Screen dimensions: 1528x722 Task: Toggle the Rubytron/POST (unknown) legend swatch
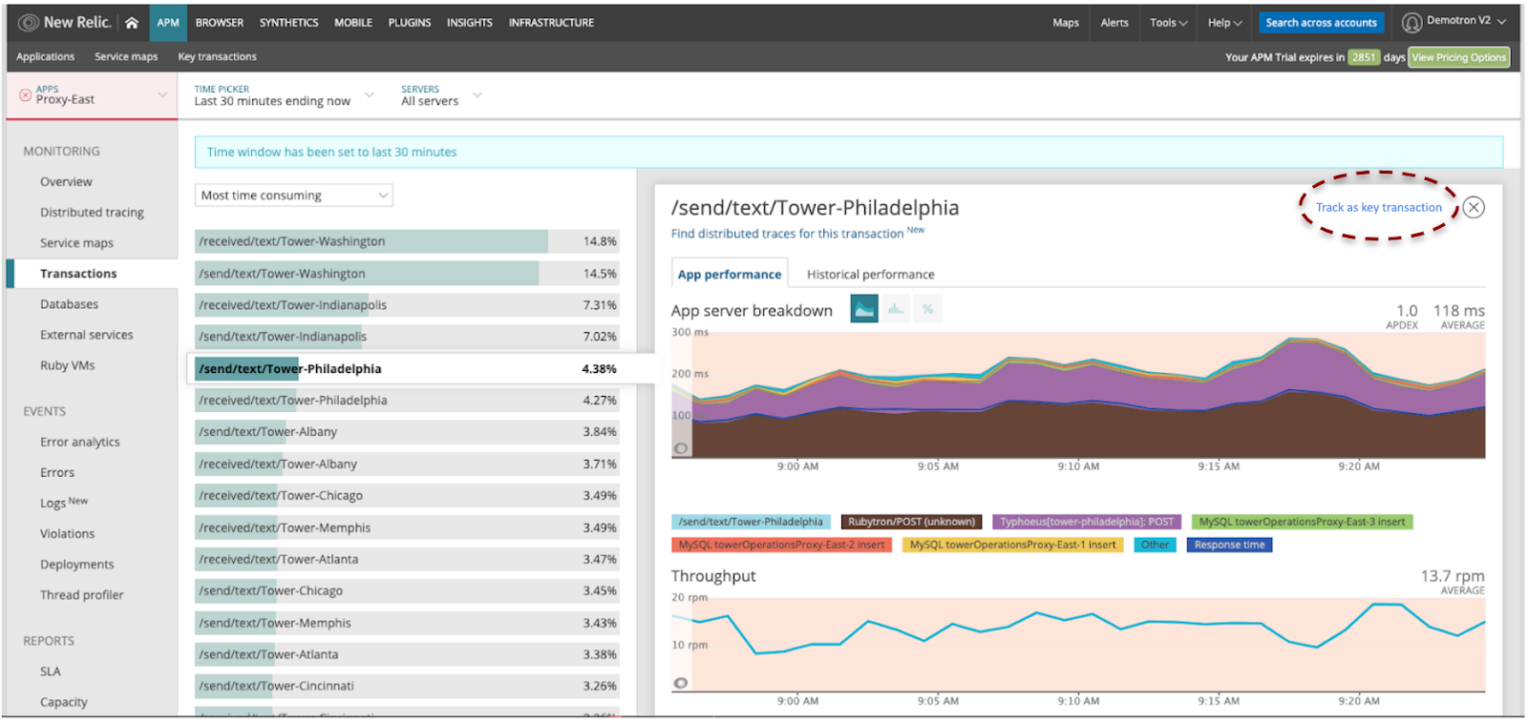pos(911,522)
